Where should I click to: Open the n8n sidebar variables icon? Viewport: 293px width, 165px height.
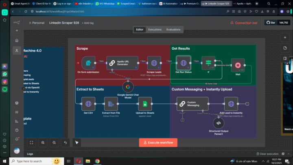(x=17, y=112)
